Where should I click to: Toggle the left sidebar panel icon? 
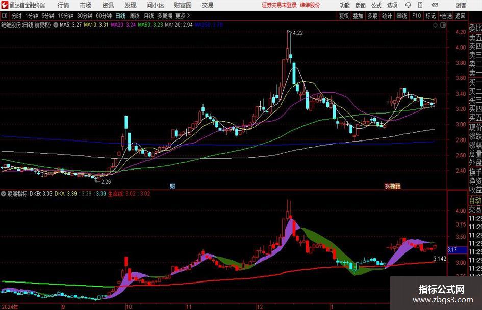click(4, 16)
